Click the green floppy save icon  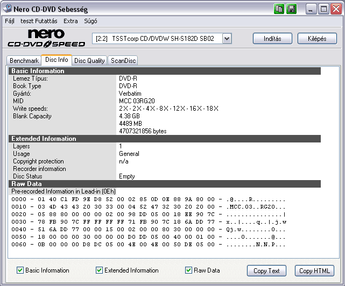click(x=292, y=9)
